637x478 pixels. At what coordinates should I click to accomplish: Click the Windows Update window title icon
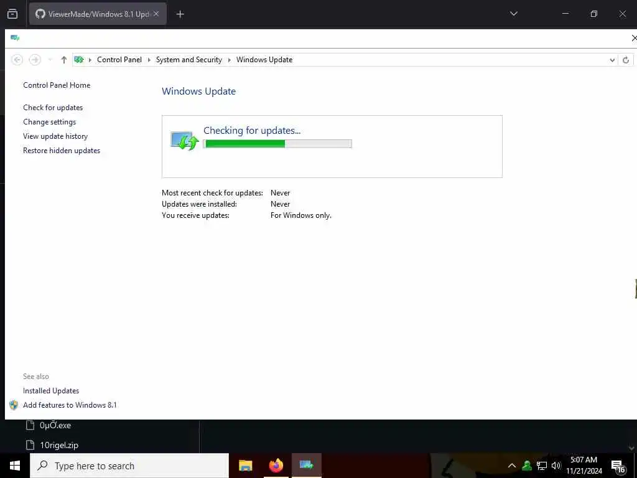15,38
